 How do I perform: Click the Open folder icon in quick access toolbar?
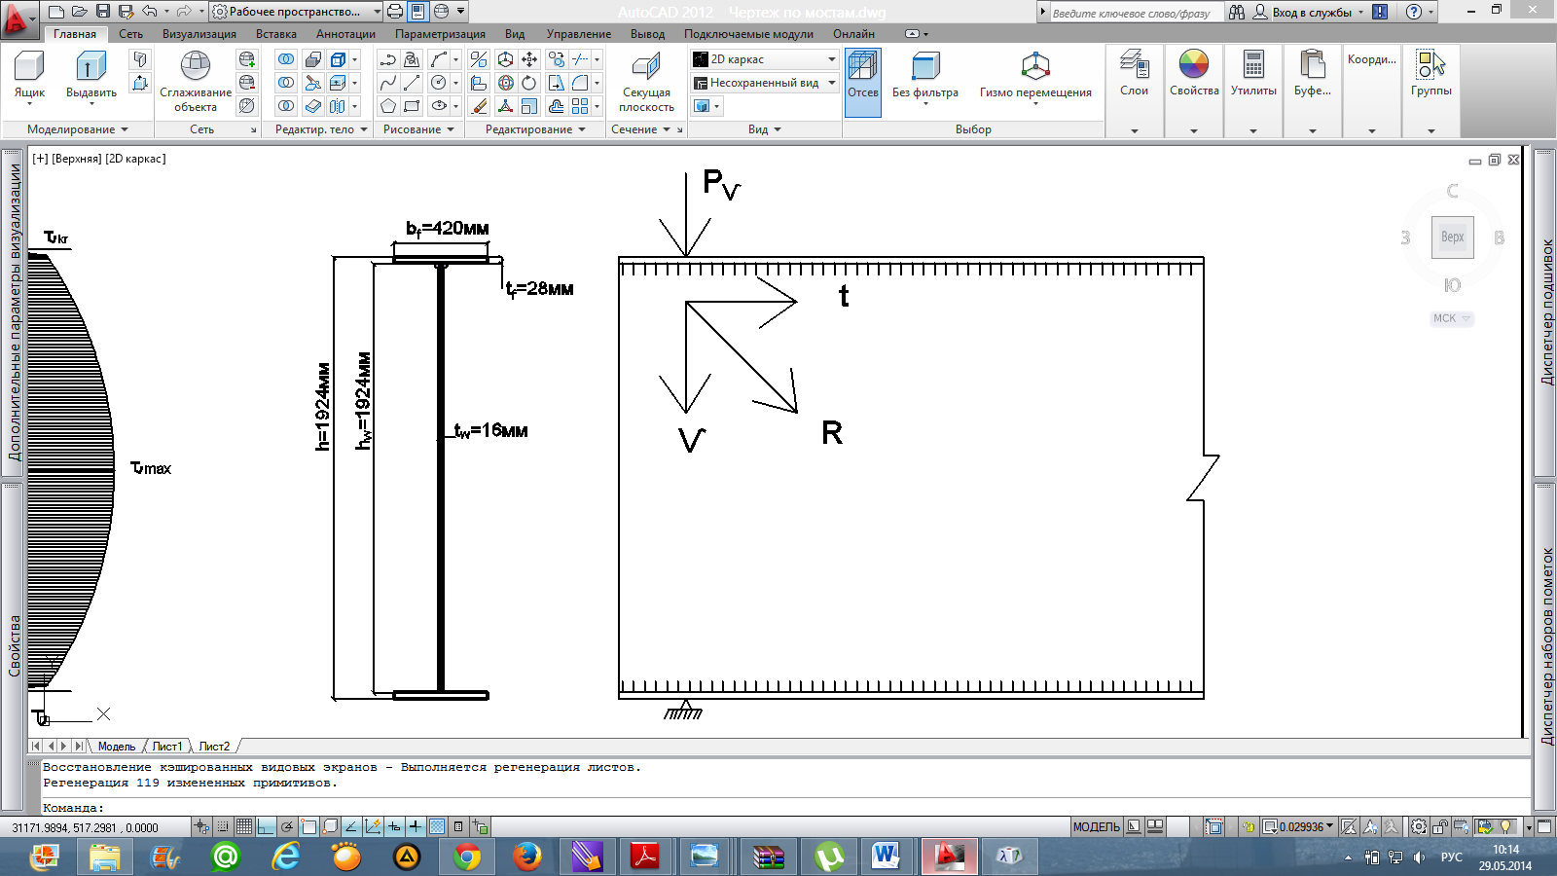click(x=80, y=12)
